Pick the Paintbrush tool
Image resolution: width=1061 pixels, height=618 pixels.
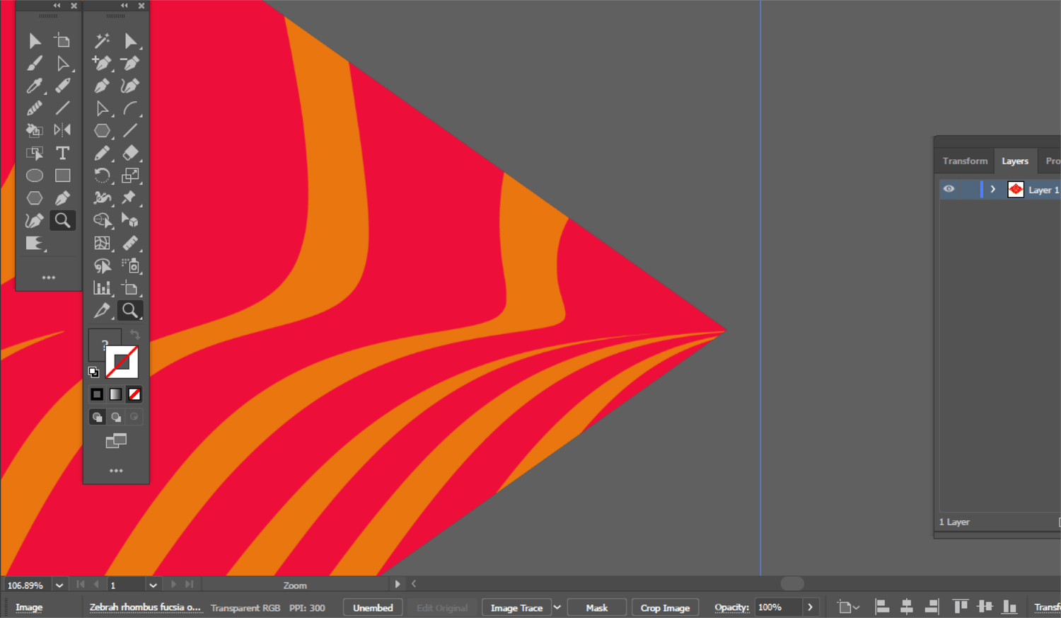click(x=35, y=63)
